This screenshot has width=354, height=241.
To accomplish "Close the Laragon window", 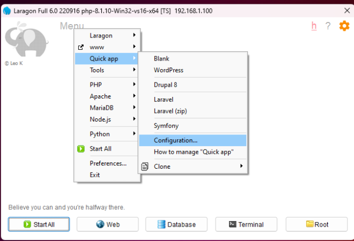I will (x=347, y=10).
